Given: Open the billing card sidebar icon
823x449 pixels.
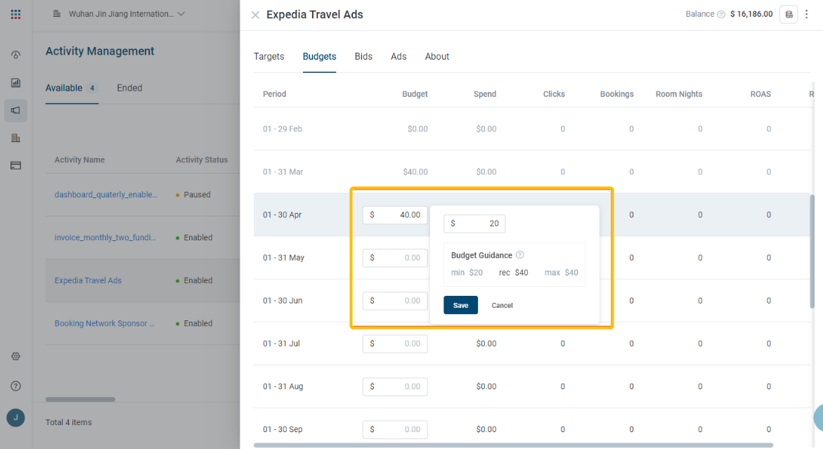Looking at the screenshot, I should 15,166.
